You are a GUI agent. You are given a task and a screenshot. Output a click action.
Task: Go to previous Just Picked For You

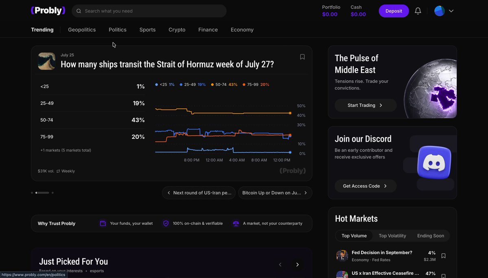[280, 265]
